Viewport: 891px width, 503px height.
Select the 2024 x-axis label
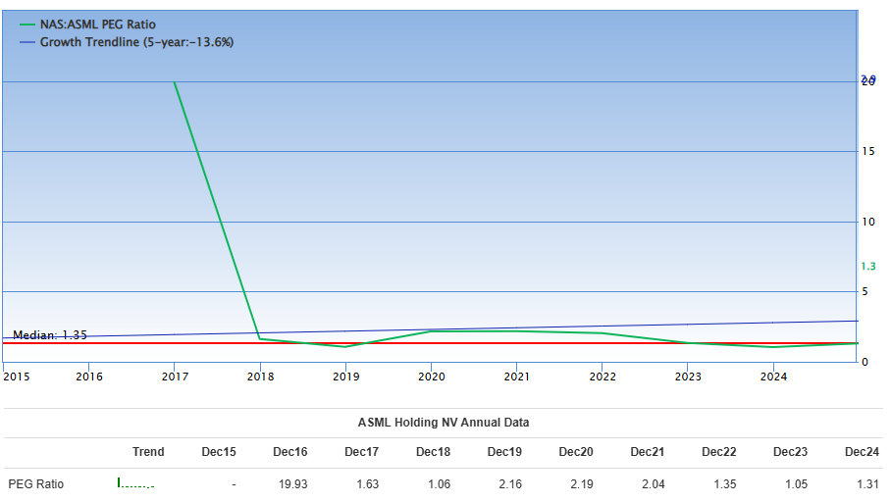773,377
